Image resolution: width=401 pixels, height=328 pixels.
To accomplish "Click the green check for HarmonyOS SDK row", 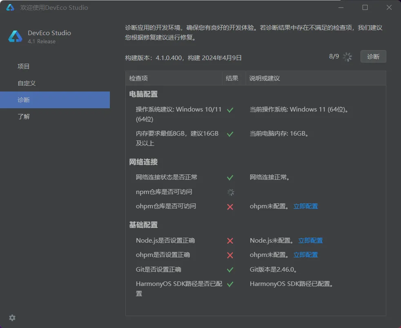I will [230, 284].
